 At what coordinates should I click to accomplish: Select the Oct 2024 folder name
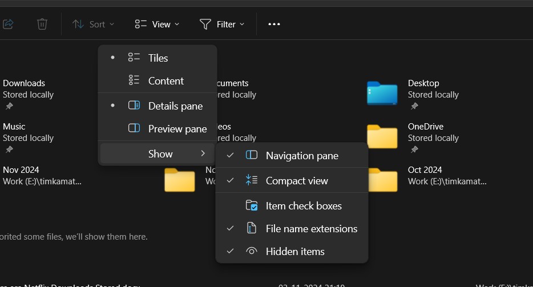pos(425,169)
